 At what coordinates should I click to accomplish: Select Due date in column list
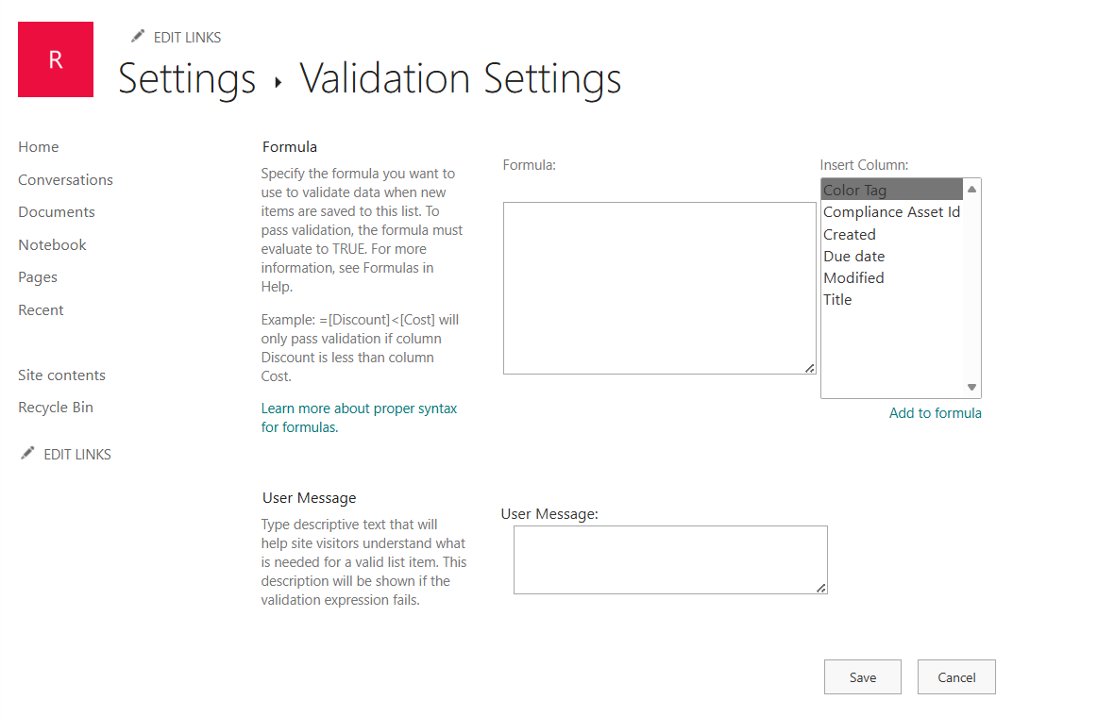click(892, 256)
